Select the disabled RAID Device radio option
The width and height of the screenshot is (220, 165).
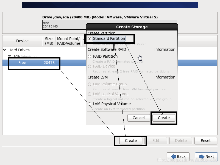click(x=90, y=66)
